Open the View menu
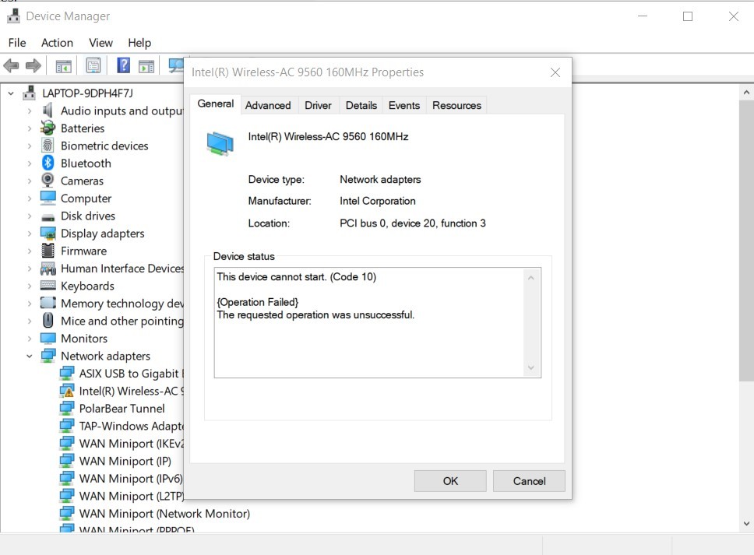 (100, 43)
